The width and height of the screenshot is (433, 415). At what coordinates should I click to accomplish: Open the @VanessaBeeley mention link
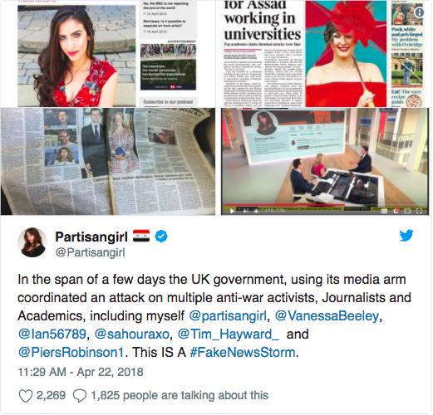pyautogui.click(x=327, y=316)
